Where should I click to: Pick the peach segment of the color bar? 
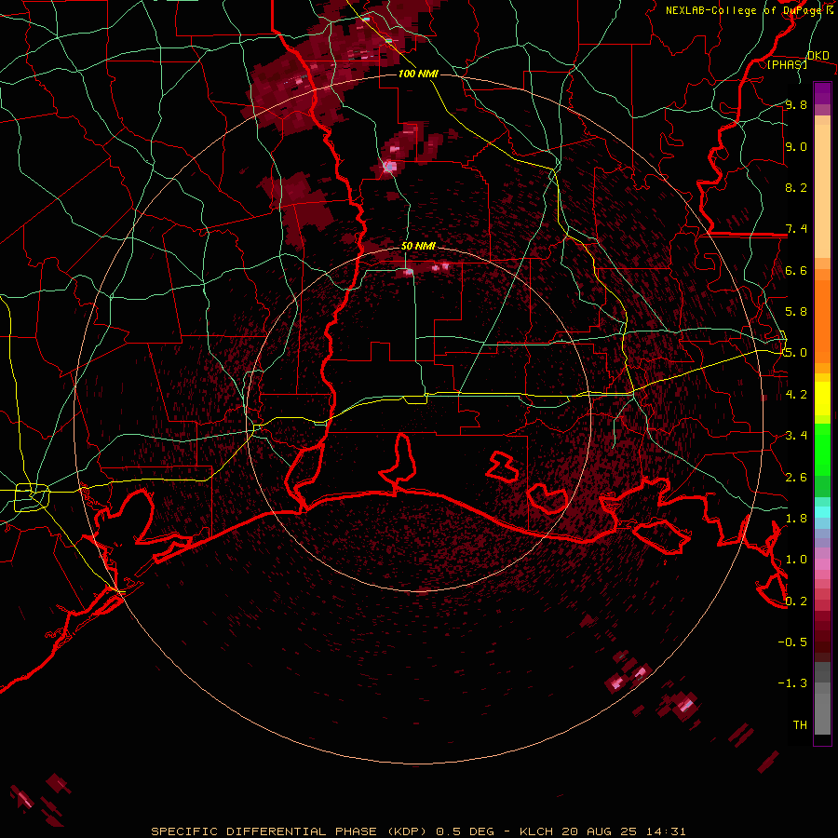pos(822,193)
